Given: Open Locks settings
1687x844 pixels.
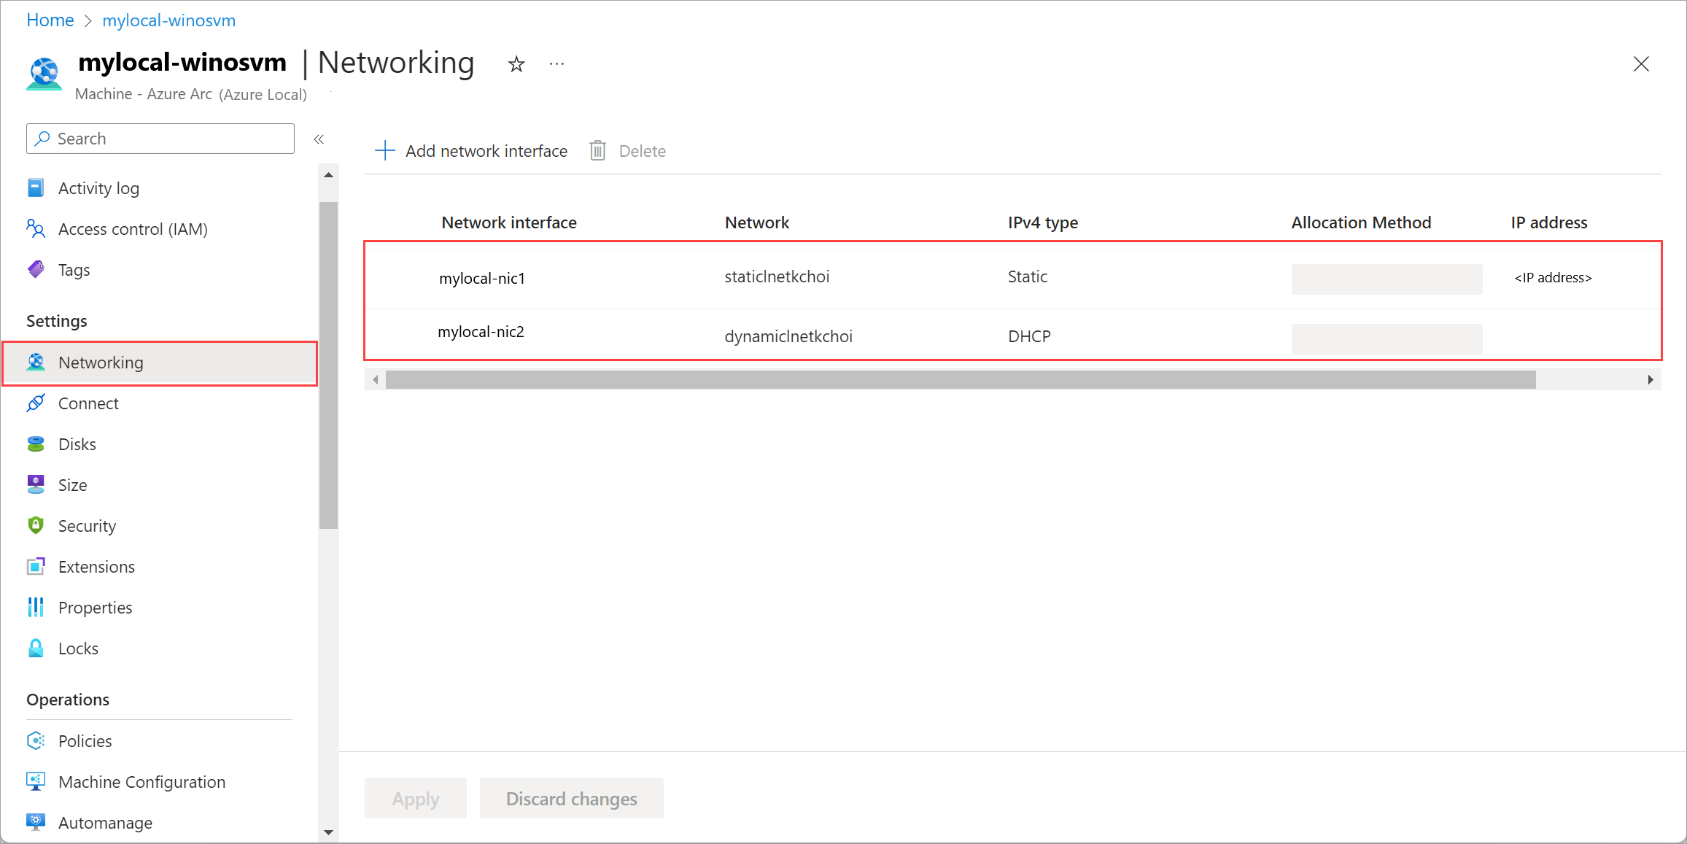Looking at the screenshot, I should pyautogui.click(x=78, y=648).
